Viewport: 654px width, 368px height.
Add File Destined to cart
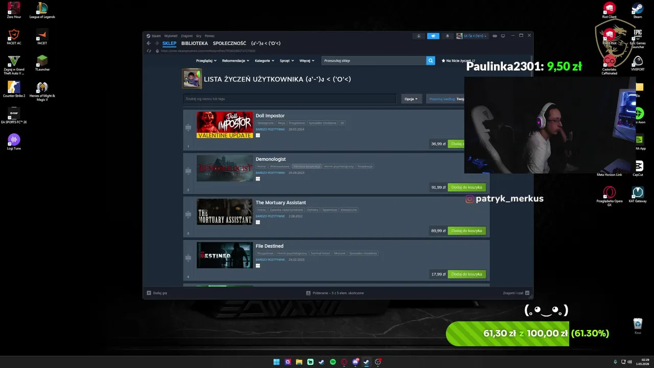coord(466,274)
